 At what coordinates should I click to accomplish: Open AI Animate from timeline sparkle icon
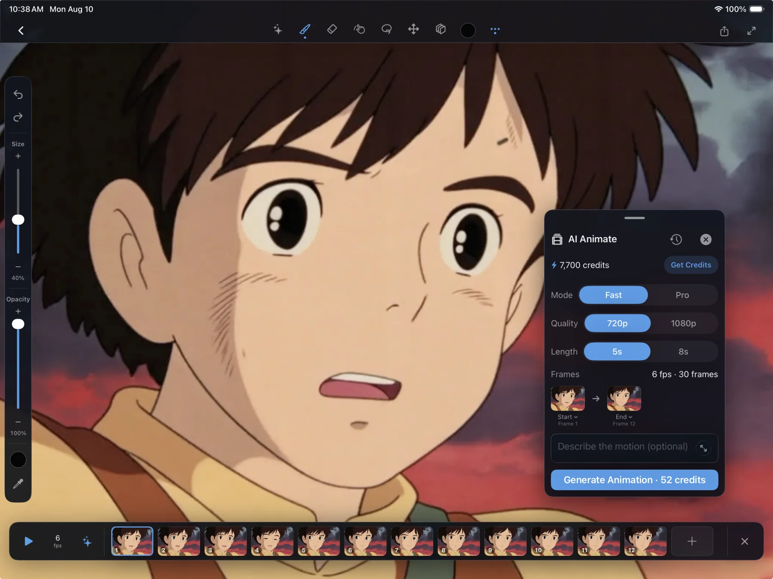click(87, 541)
